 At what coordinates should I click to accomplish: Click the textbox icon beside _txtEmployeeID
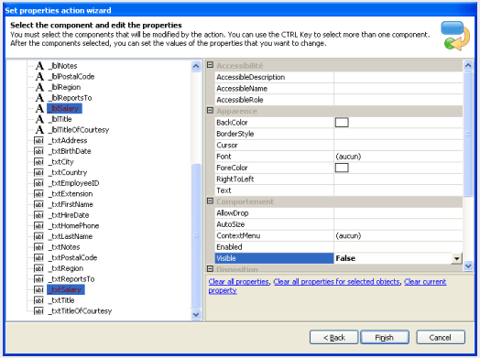(x=38, y=183)
